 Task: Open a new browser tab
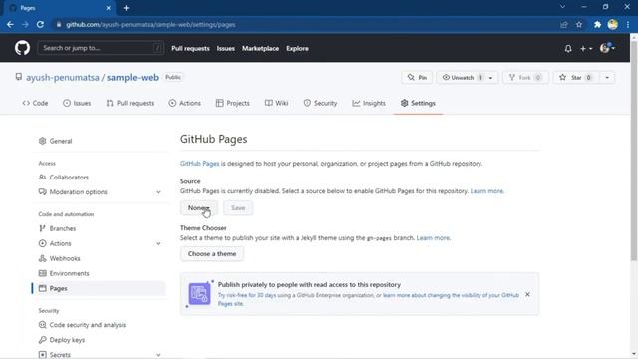(x=126, y=8)
